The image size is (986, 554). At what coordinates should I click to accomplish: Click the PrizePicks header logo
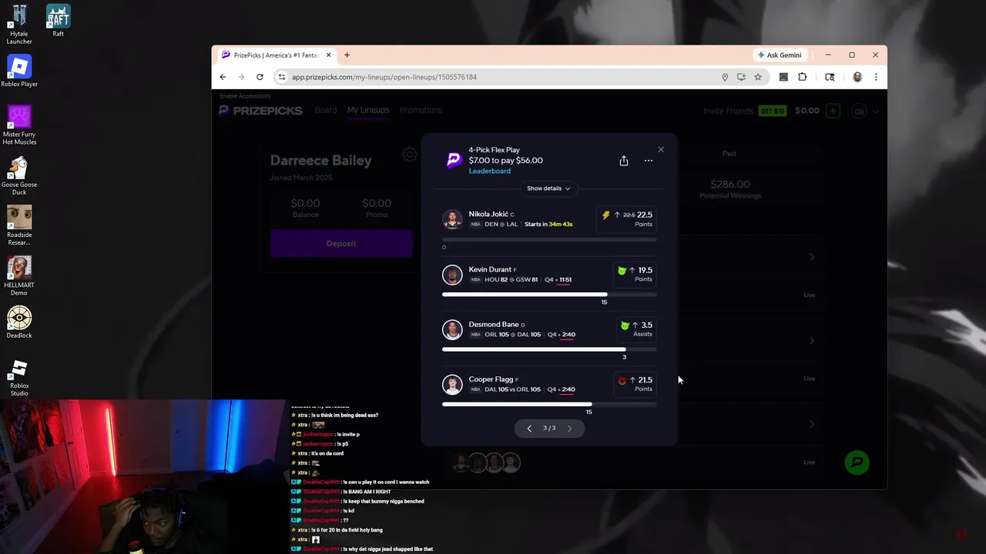tap(260, 111)
